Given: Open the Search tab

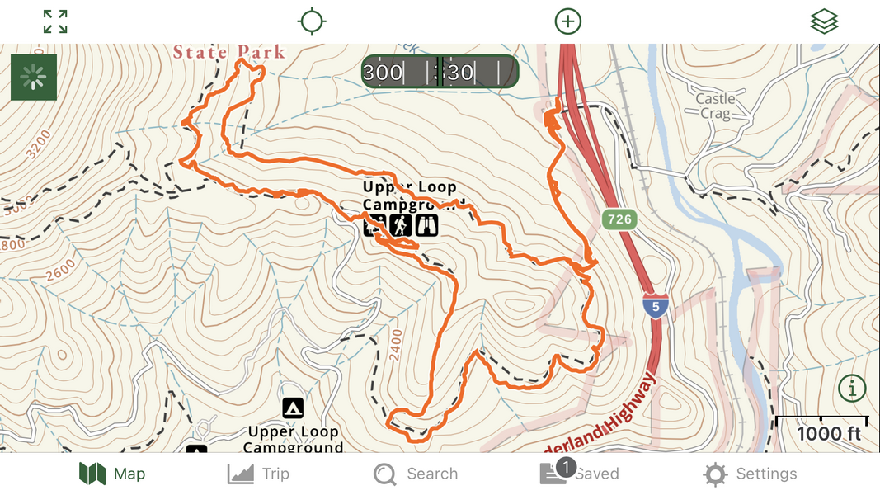Looking at the screenshot, I should coord(416,474).
